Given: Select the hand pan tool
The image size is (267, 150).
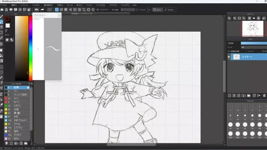Looking at the screenshot, I should [2, 116].
